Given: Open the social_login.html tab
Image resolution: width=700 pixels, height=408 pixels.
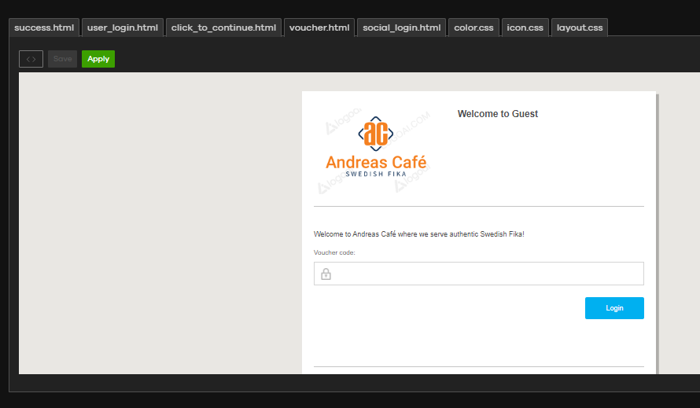Looking at the screenshot, I should (x=401, y=28).
